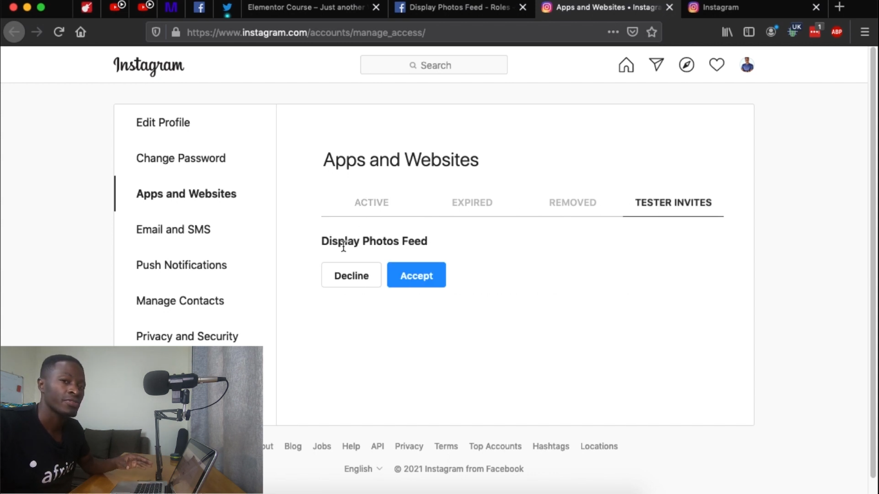879x494 pixels.
Task: Open the Help footer link
Action: click(x=351, y=446)
